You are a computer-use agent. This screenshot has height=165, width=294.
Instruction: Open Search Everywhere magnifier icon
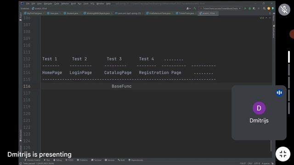(x=264, y=8)
